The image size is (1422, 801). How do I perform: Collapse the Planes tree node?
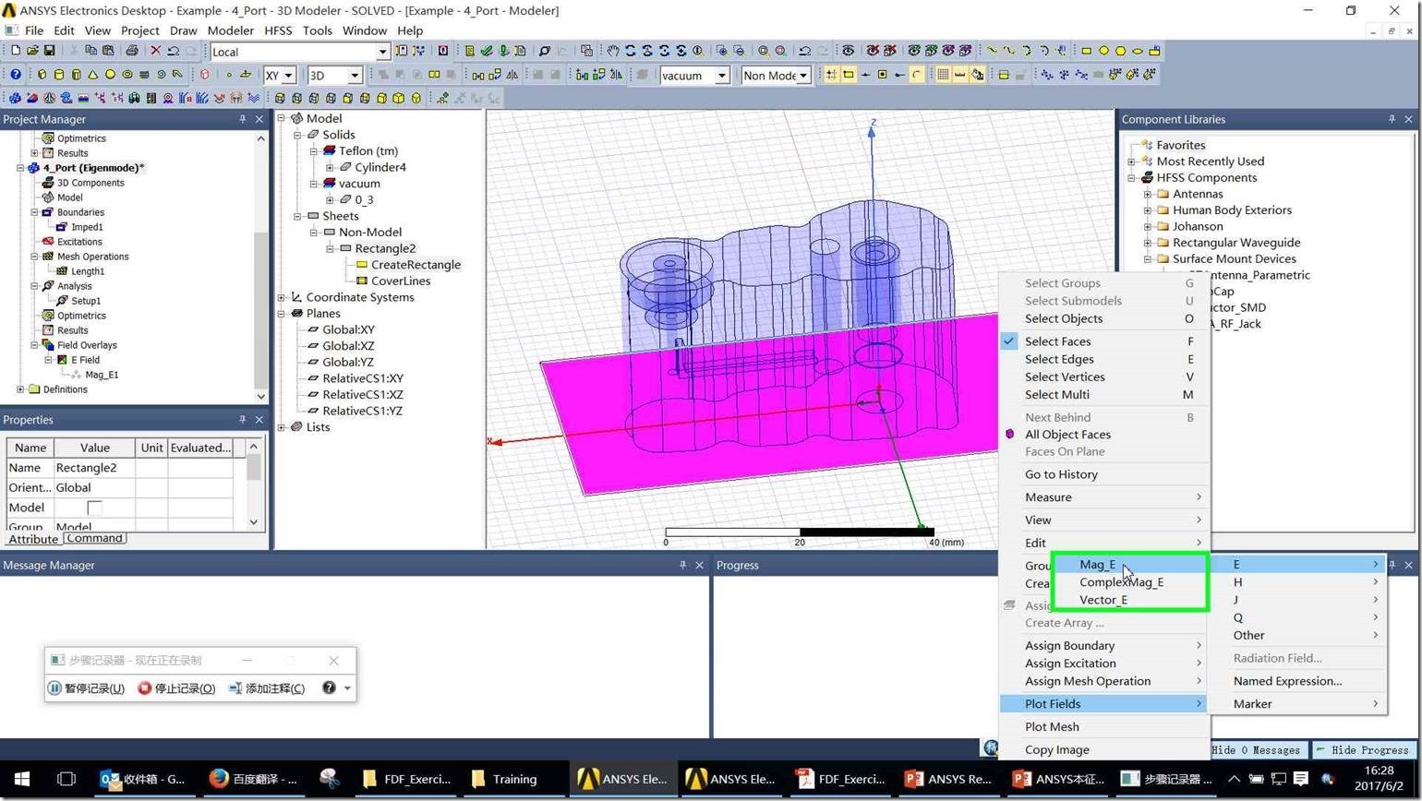point(282,314)
